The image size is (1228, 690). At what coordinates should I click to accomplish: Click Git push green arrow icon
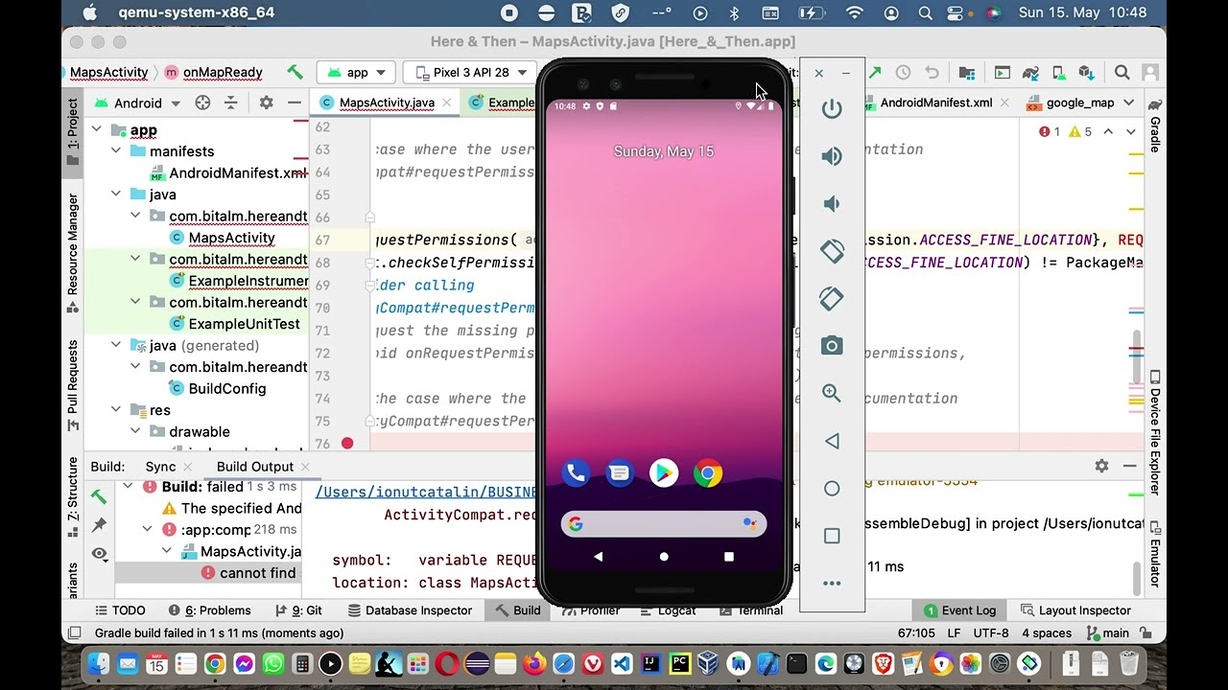click(875, 72)
